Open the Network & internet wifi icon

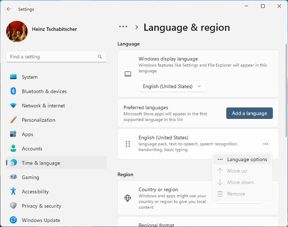click(x=13, y=106)
